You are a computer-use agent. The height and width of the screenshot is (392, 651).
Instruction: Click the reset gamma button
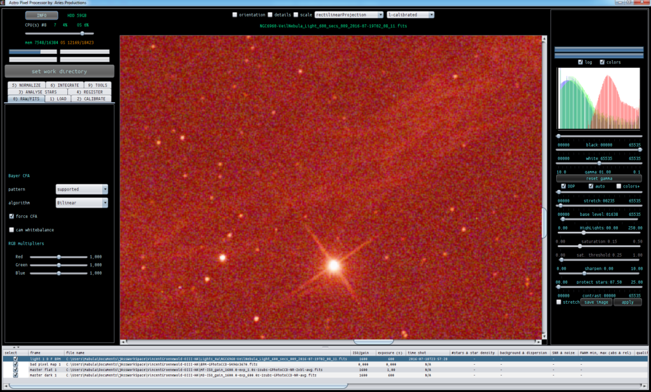599,179
